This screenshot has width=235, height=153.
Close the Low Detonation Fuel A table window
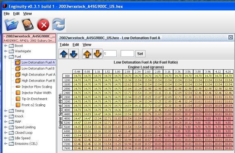coord(231,37)
